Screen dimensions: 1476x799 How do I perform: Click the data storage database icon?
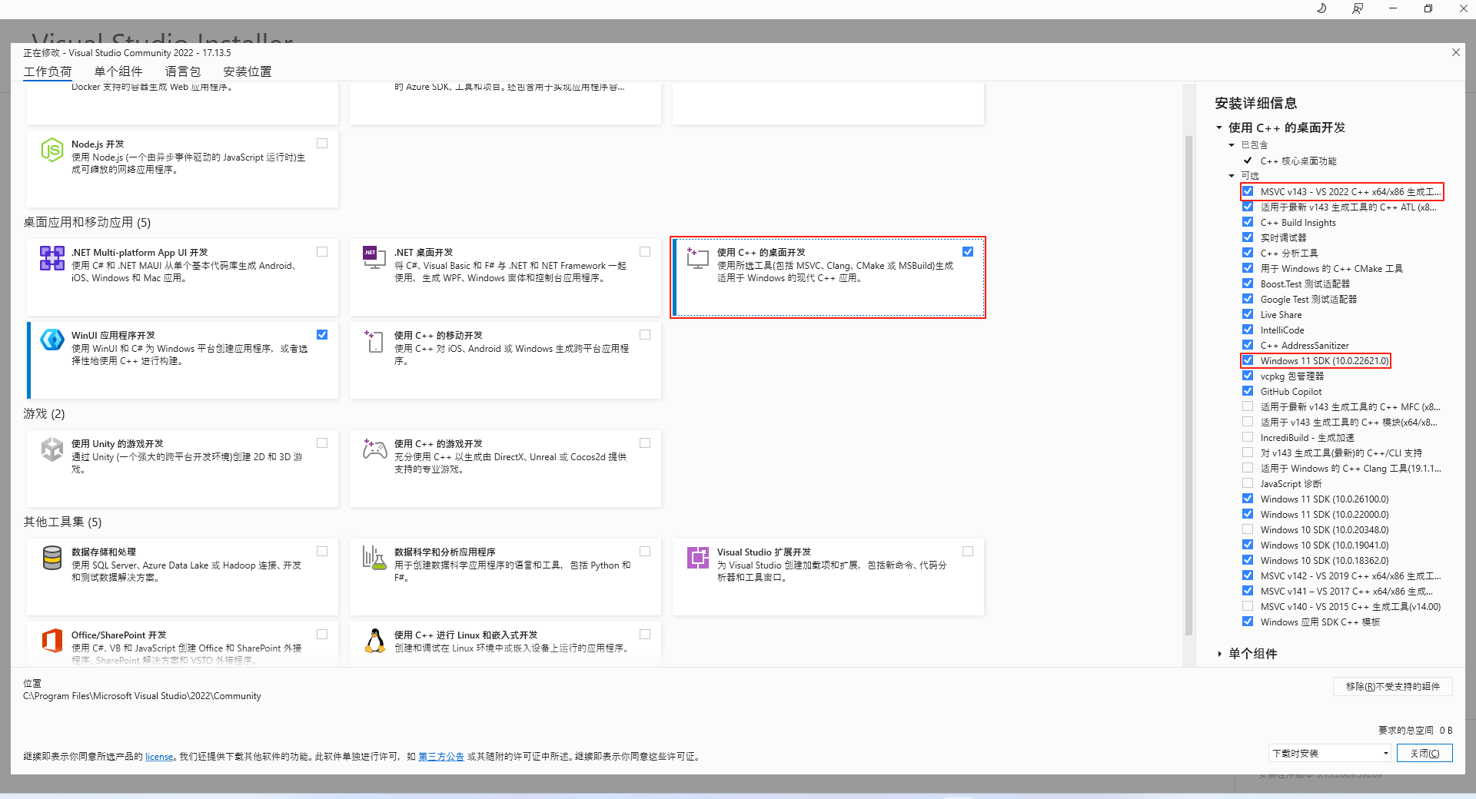pyautogui.click(x=52, y=558)
